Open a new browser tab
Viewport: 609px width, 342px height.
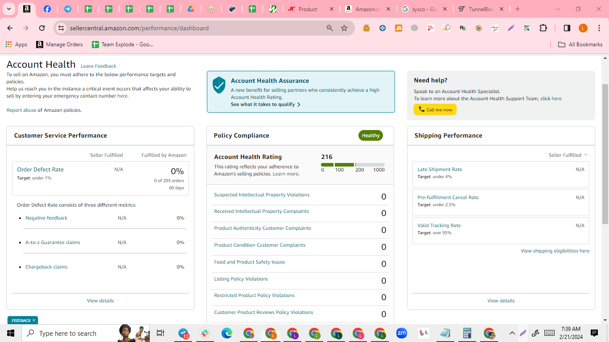(x=517, y=9)
